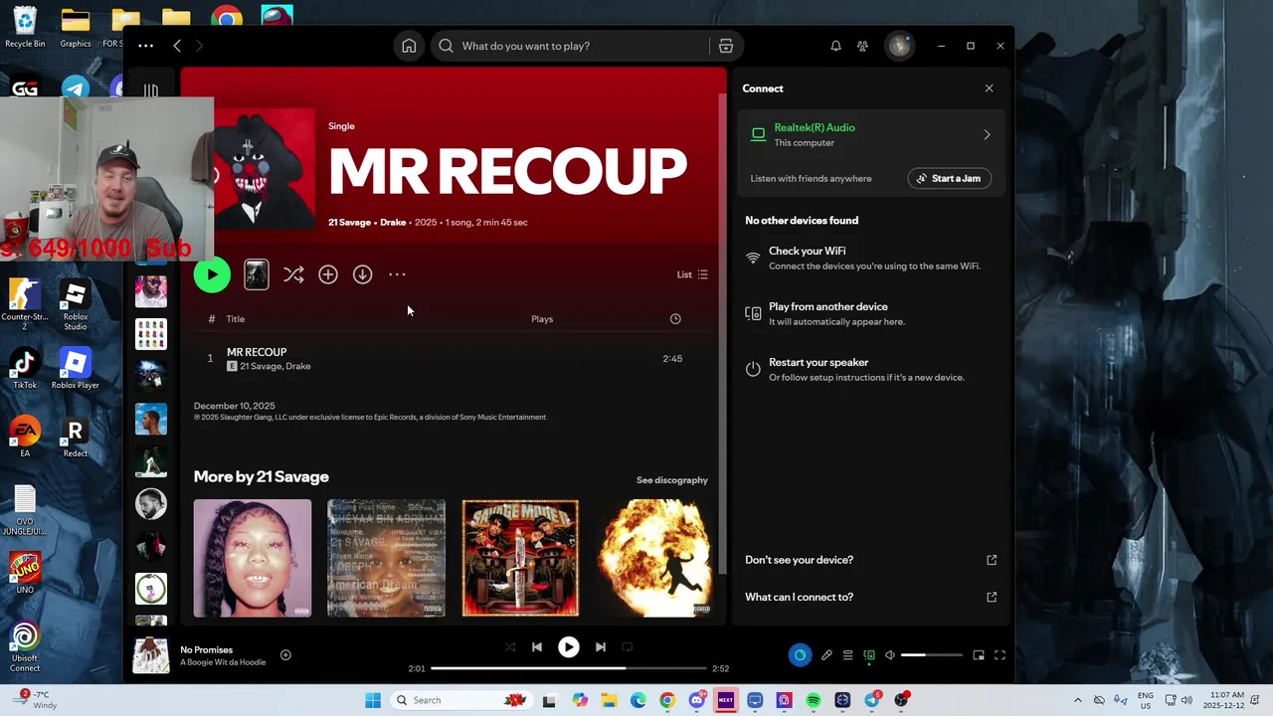Download the MR RECOUP single

click(x=362, y=274)
